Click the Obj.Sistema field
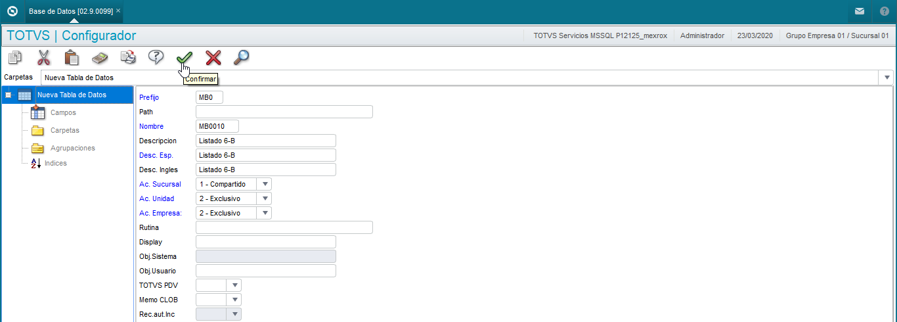 (266, 256)
